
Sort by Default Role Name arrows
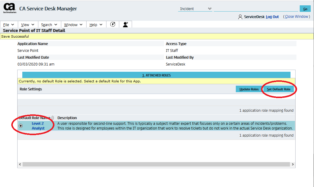click(x=53, y=118)
